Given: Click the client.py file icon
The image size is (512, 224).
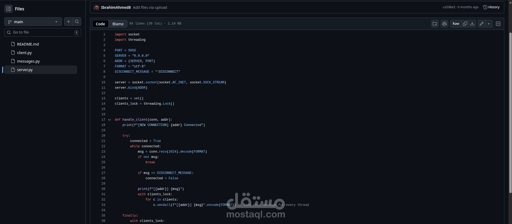Looking at the screenshot, I should 13,52.
